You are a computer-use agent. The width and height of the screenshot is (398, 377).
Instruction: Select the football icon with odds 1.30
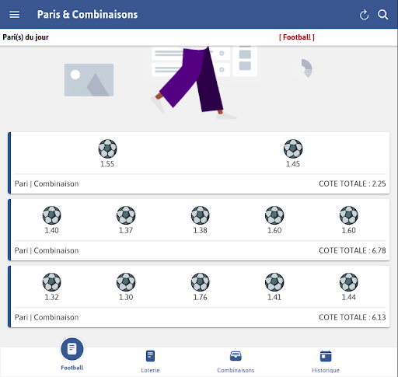coord(126,282)
